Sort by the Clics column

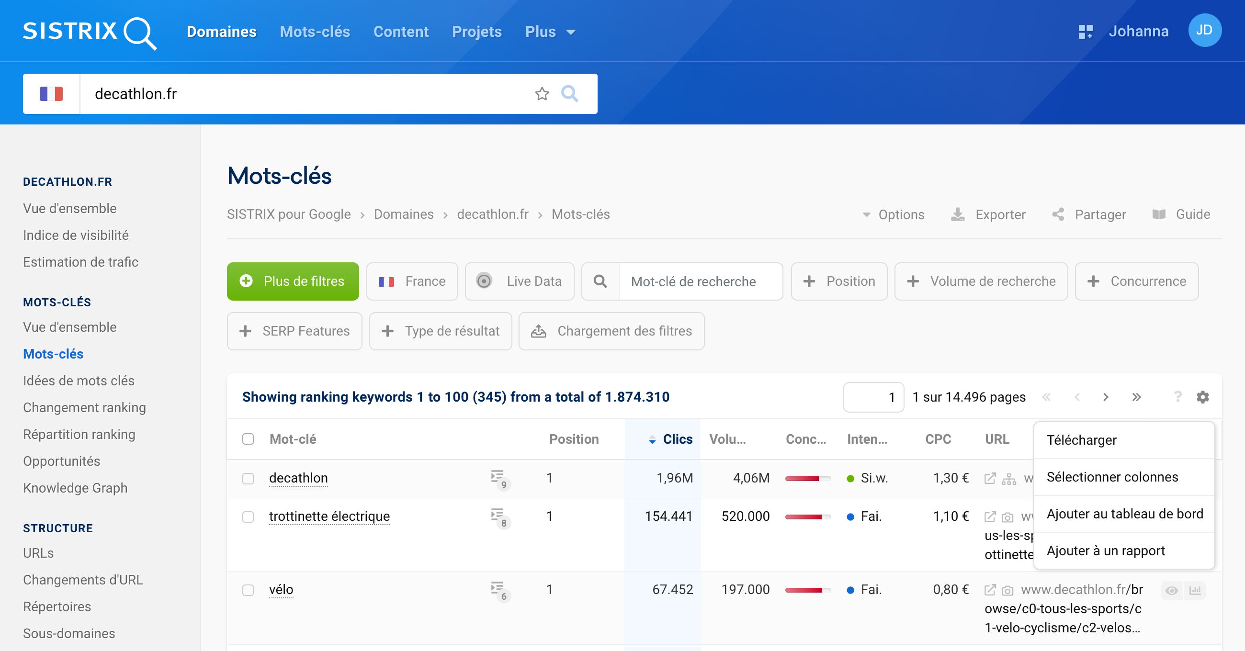pos(677,439)
